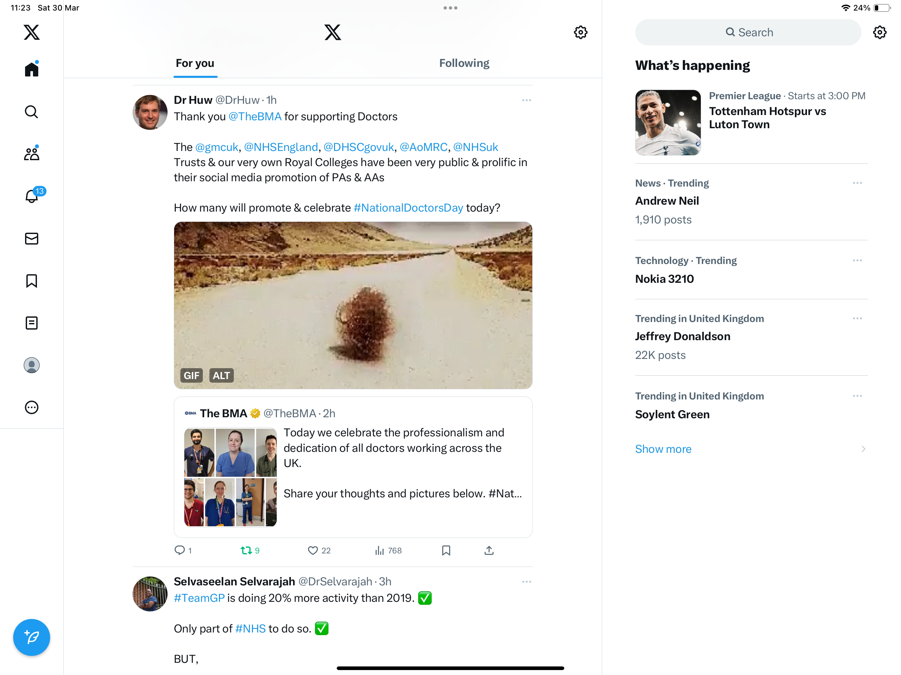The width and height of the screenshot is (901, 675).
Task: Tap the battery indicator in status bar
Action: point(882,8)
